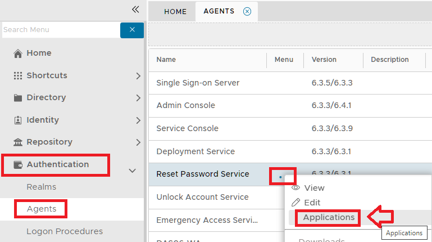This screenshot has width=432, height=242.
Task: Click the Authentication wallet icon
Action: coord(18,165)
